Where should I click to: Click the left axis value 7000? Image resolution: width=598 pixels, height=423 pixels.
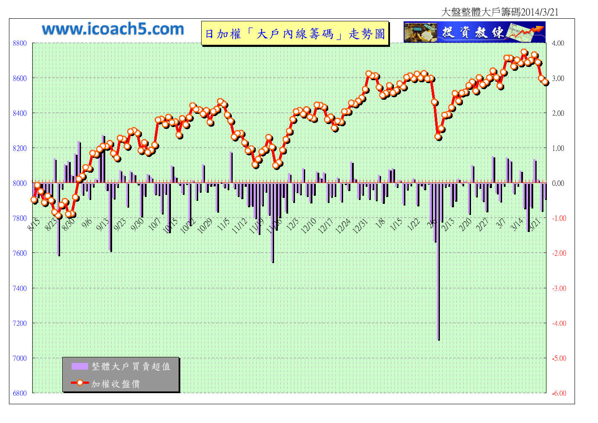coord(20,358)
